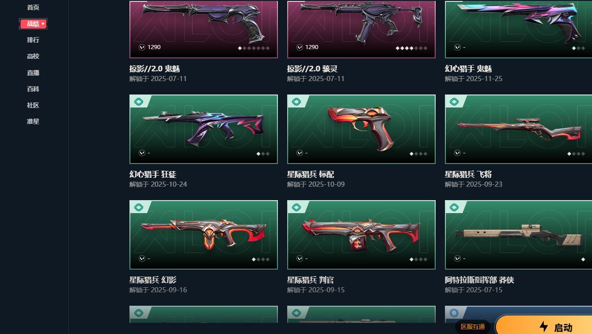Screen dimensions: 592x334
Task: Click the lightning bolt icon on 启动 button
Action: click(544, 327)
